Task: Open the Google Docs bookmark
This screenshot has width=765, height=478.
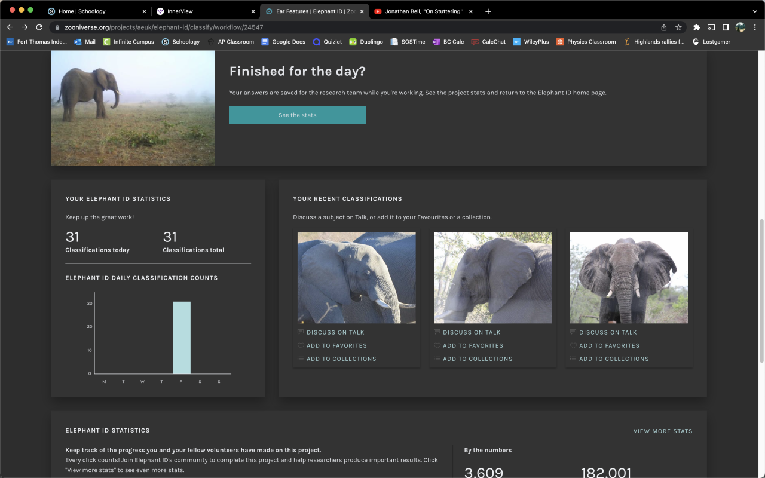Action: tap(283, 42)
